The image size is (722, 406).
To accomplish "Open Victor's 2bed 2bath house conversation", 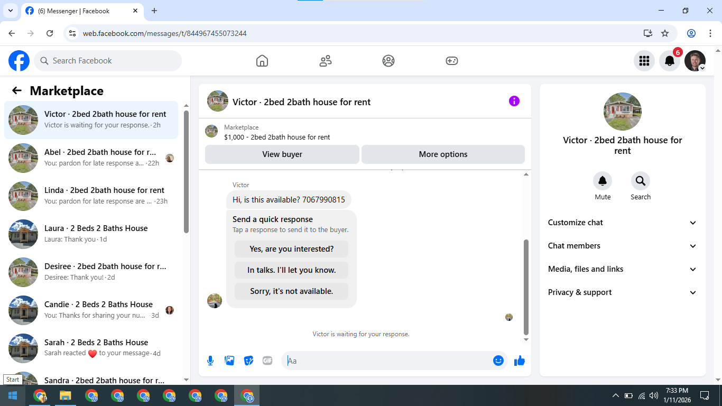I will coord(91,120).
